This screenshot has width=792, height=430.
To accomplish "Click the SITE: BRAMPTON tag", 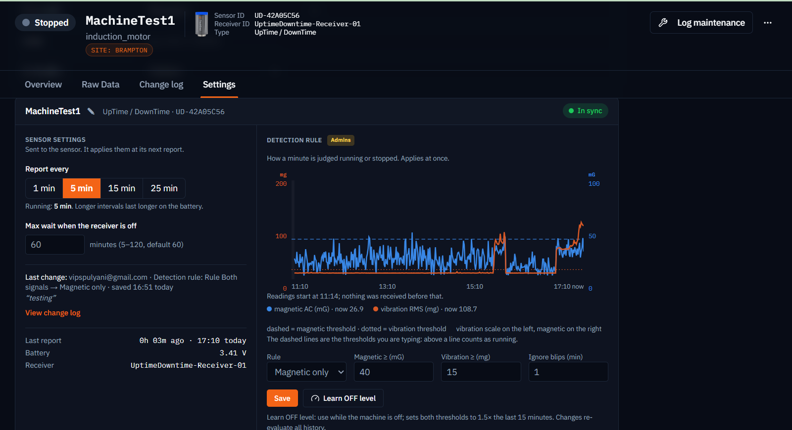I will [119, 50].
